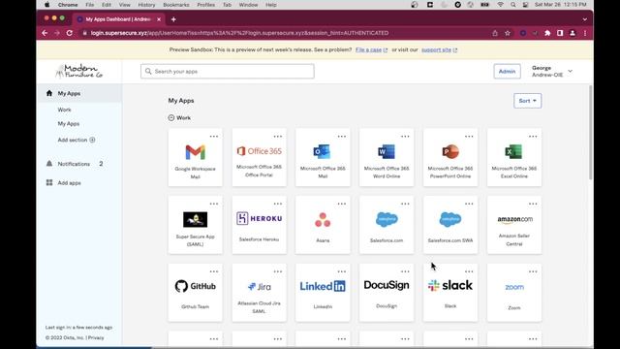Collapse the Work section
Screen dimensions: 620x349
171,118
